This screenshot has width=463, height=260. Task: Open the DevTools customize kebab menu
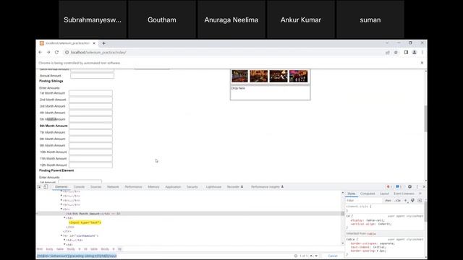click(417, 186)
